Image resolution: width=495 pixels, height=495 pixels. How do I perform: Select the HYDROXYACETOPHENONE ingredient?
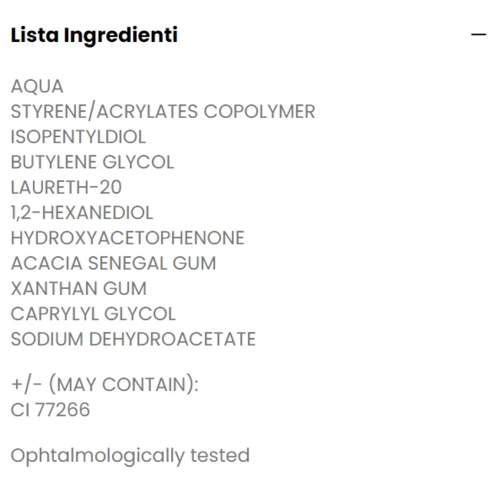[x=128, y=238]
